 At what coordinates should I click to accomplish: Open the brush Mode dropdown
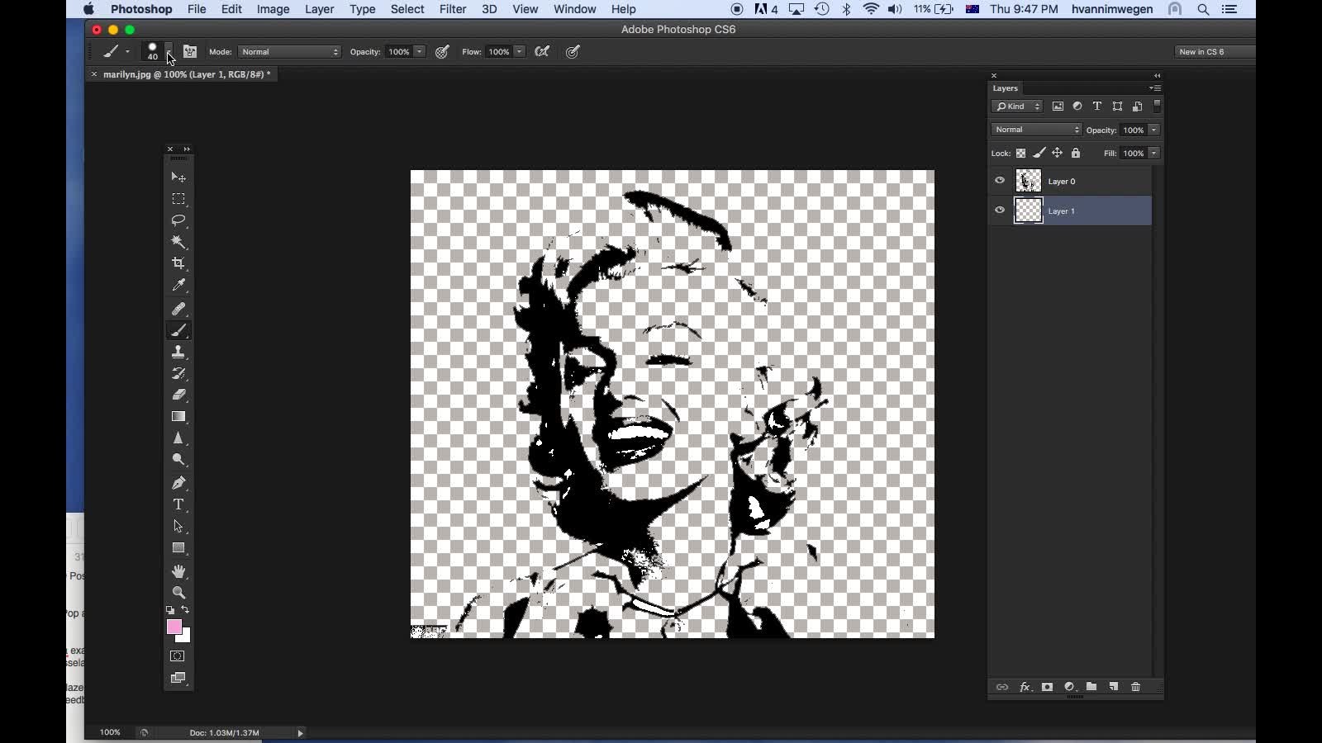290,52
